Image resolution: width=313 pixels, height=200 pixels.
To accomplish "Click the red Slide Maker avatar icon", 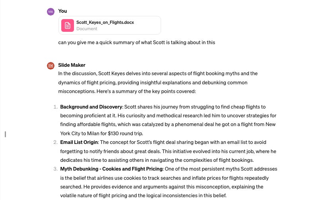I will pos(51,66).
